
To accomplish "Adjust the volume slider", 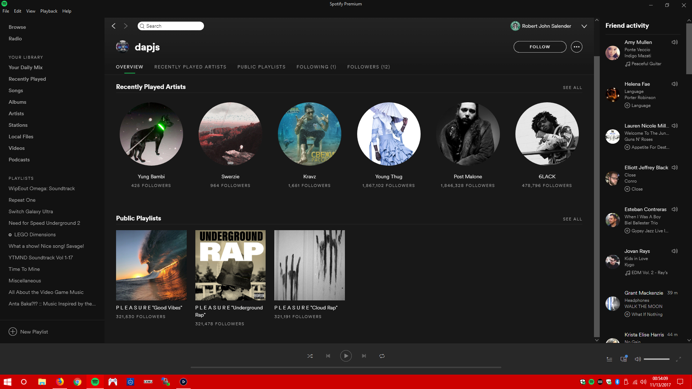I will 657,359.
